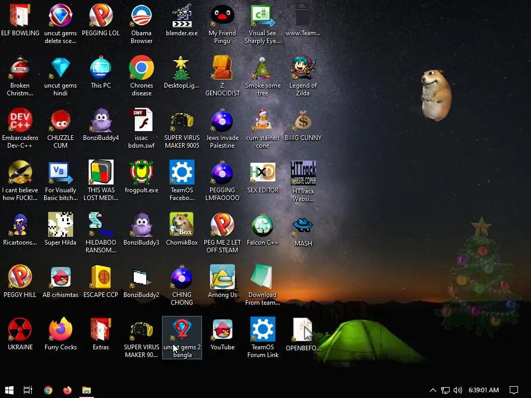Click the hamster desktop pet
Viewport: 531px width, 398px height.
point(436,95)
